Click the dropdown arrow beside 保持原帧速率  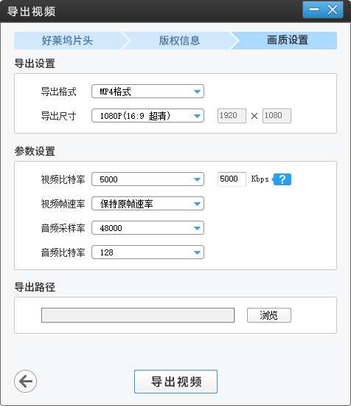pos(197,204)
